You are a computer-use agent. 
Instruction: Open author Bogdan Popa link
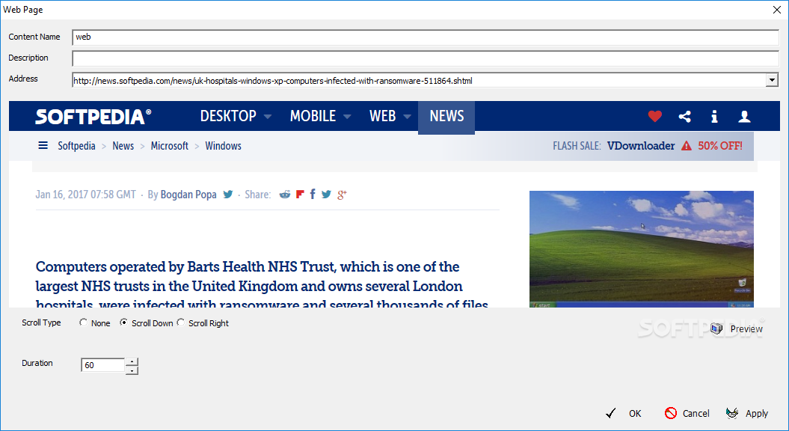pyautogui.click(x=188, y=195)
